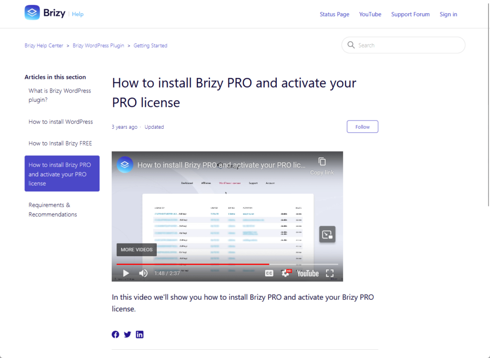Watch on YouTube via the YouTube logo
Viewport: 490px width, 358px height.
(308, 273)
